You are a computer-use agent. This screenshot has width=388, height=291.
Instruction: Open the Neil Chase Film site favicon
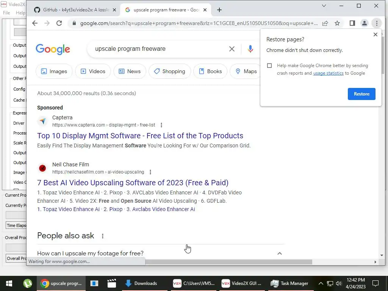(42, 168)
